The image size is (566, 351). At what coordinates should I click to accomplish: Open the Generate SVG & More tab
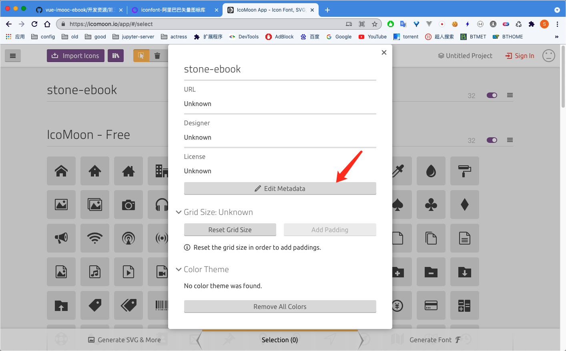point(124,340)
